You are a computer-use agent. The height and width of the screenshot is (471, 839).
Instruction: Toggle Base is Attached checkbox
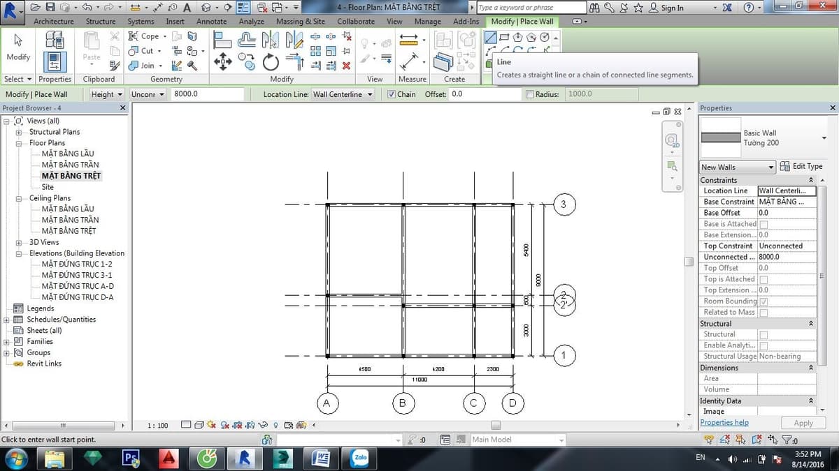[x=763, y=224]
